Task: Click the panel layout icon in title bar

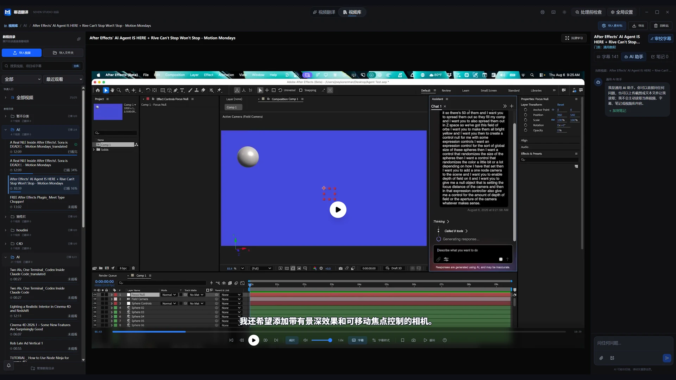Action: (x=553, y=12)
